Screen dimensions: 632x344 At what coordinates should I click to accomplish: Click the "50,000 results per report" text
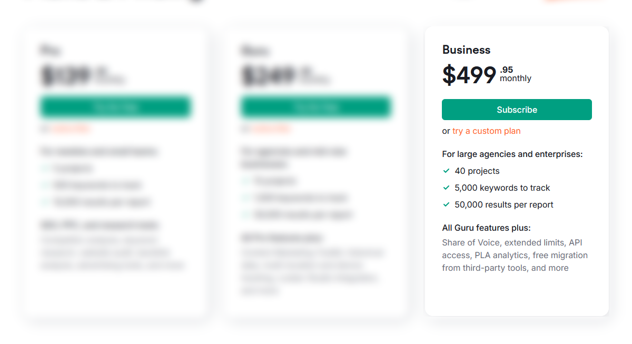[504, 204]
